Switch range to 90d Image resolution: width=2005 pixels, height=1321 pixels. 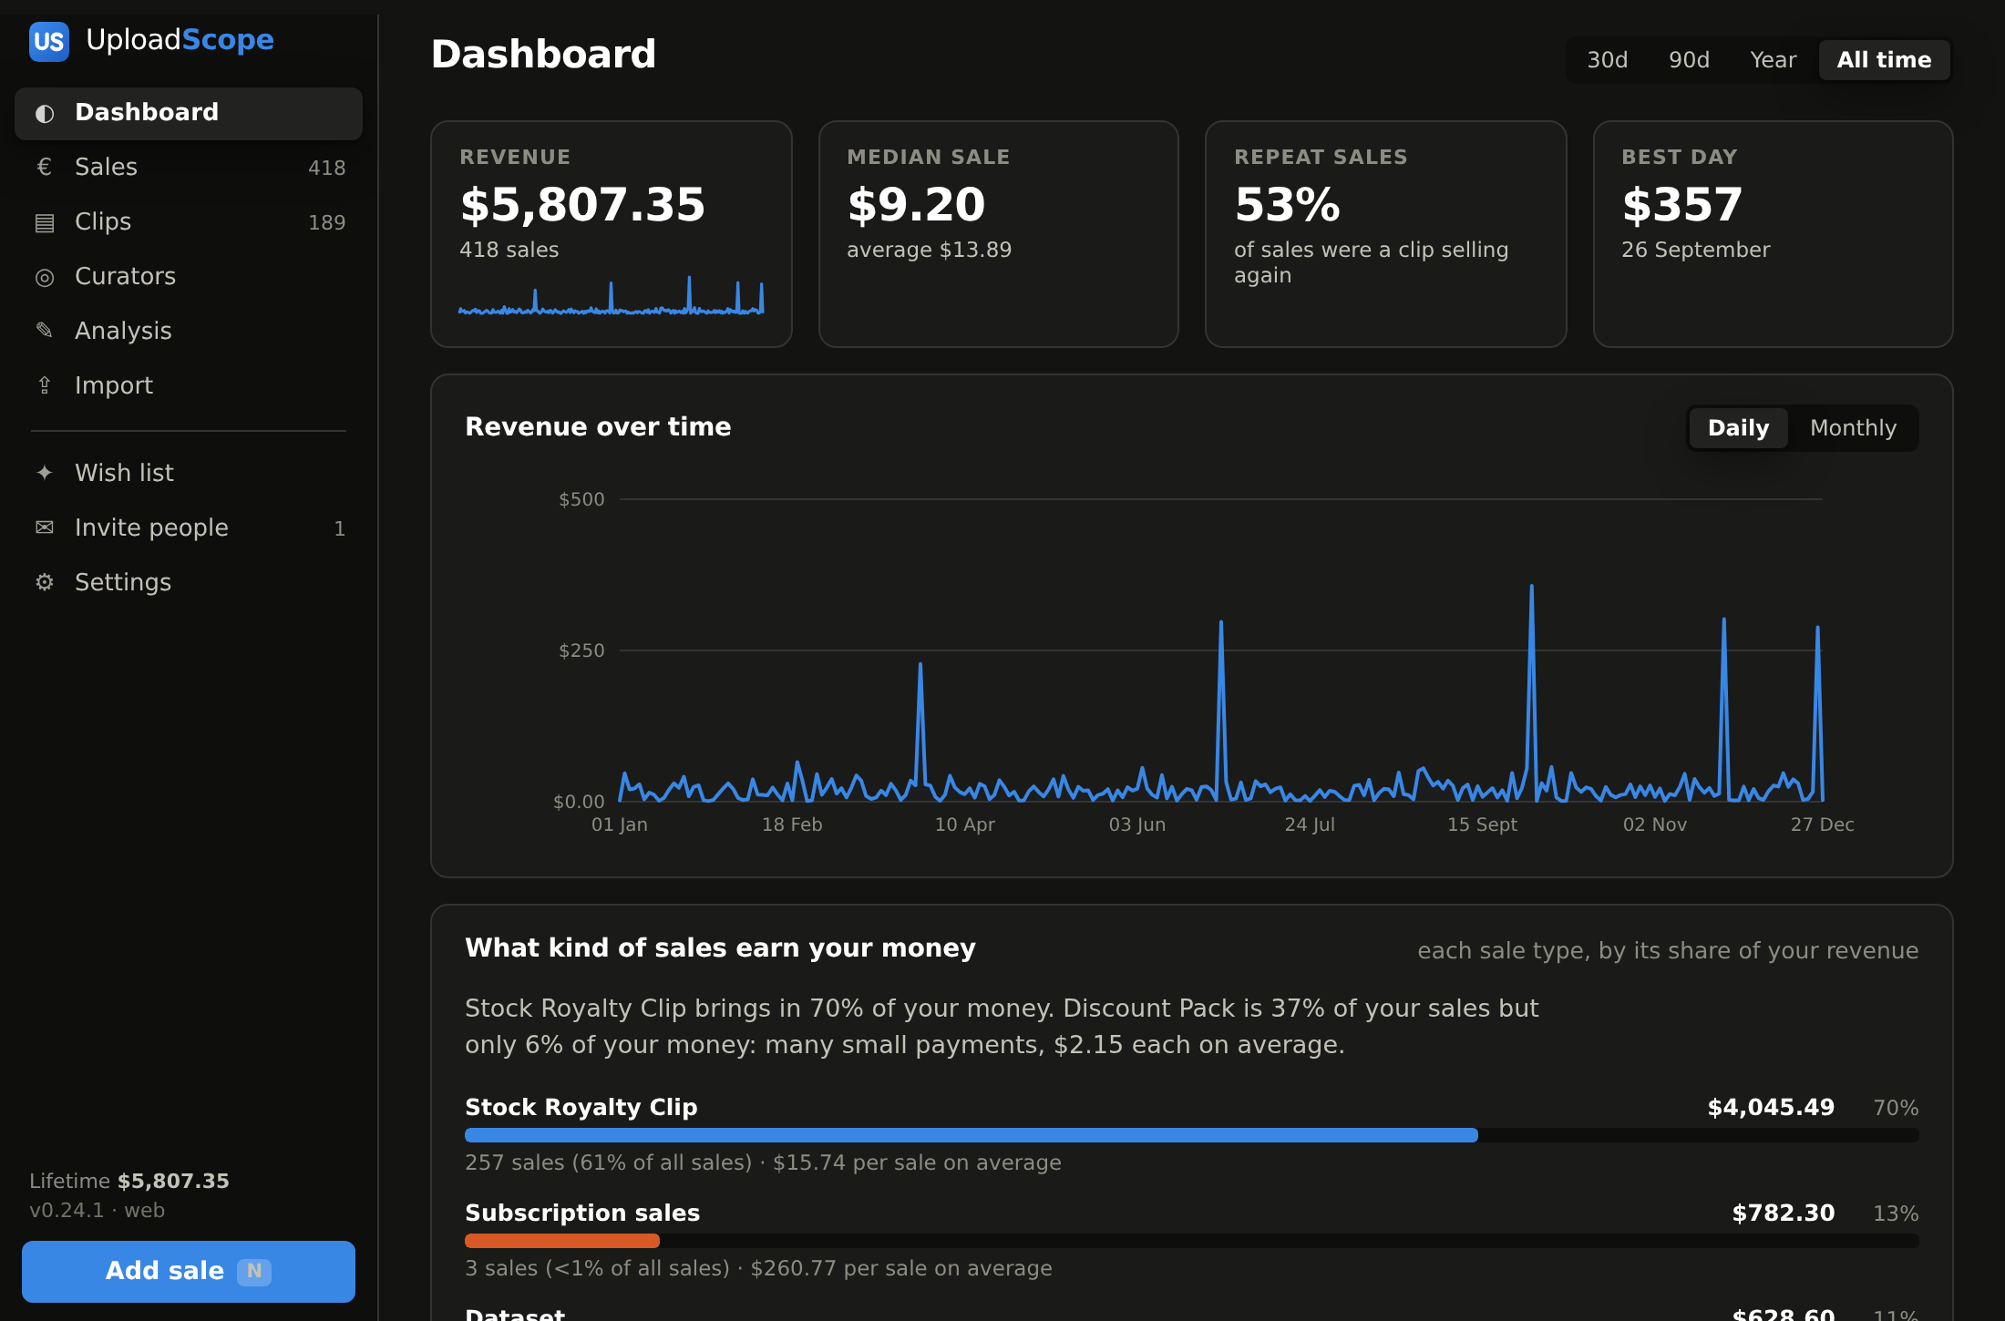pyautogui.click(x=1689, y=60)
